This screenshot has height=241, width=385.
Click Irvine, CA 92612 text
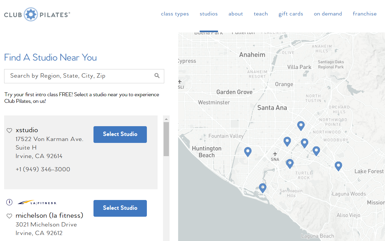pos(39,233)
